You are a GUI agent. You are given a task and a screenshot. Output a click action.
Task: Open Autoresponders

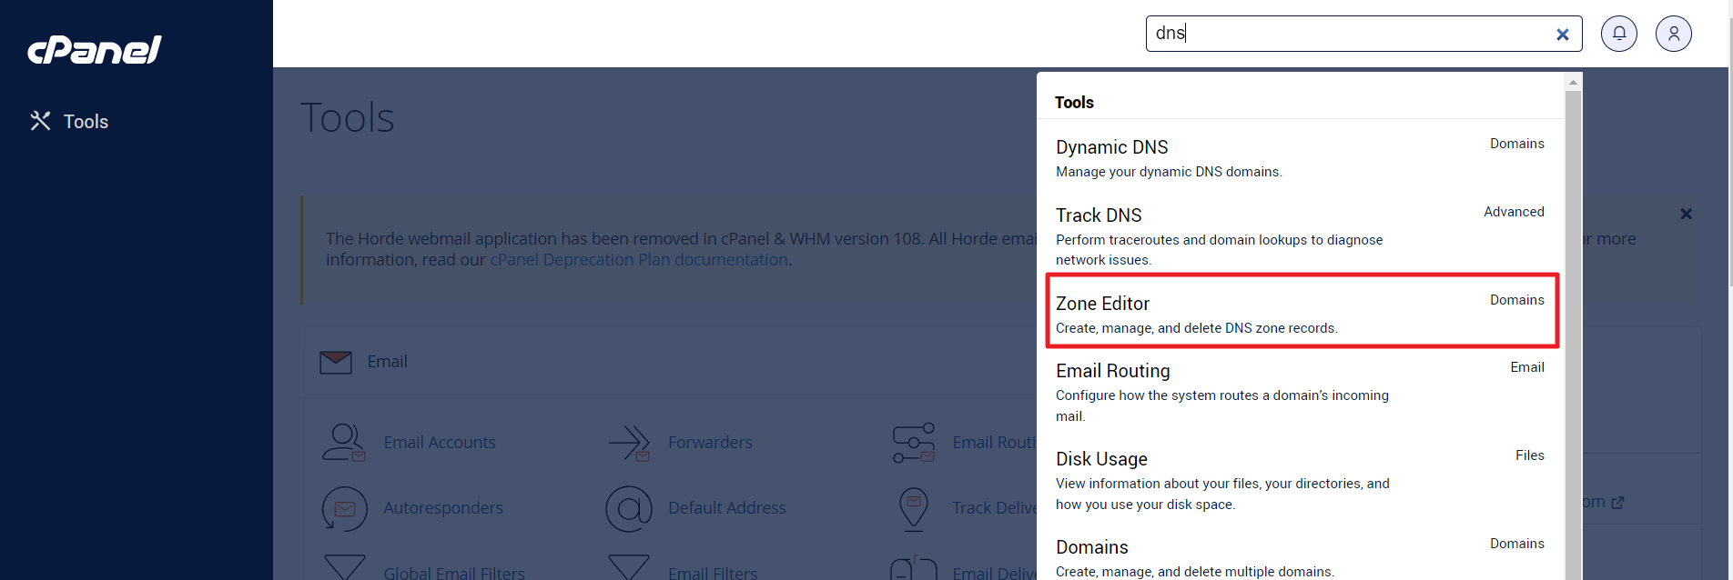[443, 508]
